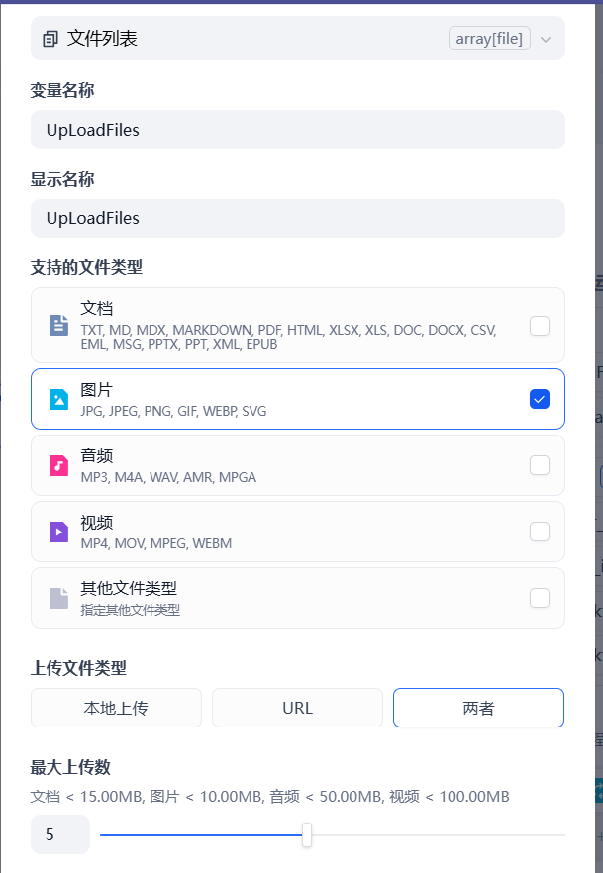Collapse the 文件列表 panel chevron
This screenshot has width=603, height=873.
click(545, 38)
